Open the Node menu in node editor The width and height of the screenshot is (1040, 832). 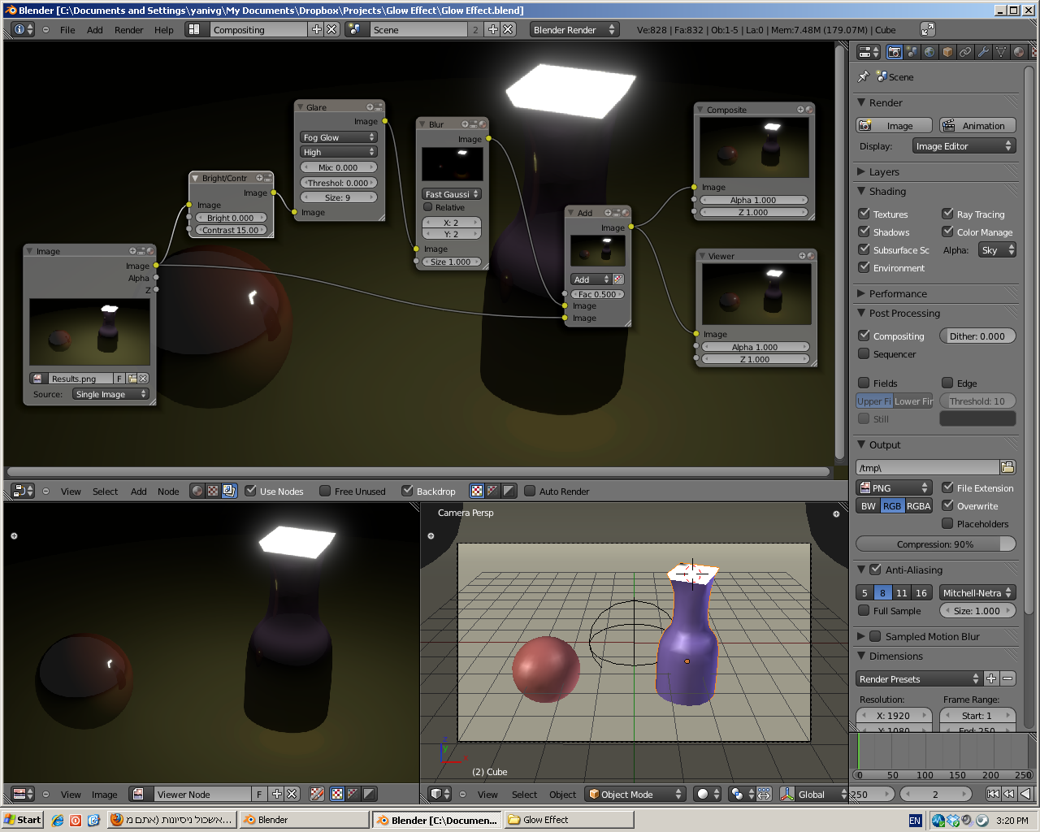[168, 492]
